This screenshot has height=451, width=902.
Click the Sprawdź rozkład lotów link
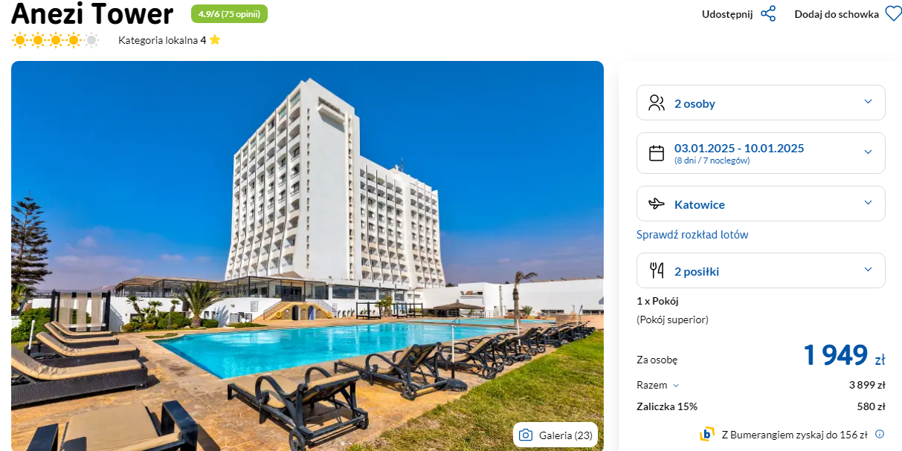pos(692,235)
